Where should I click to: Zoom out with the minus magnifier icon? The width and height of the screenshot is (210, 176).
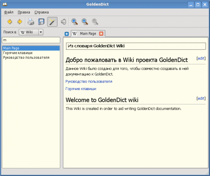tap(85, 22)
